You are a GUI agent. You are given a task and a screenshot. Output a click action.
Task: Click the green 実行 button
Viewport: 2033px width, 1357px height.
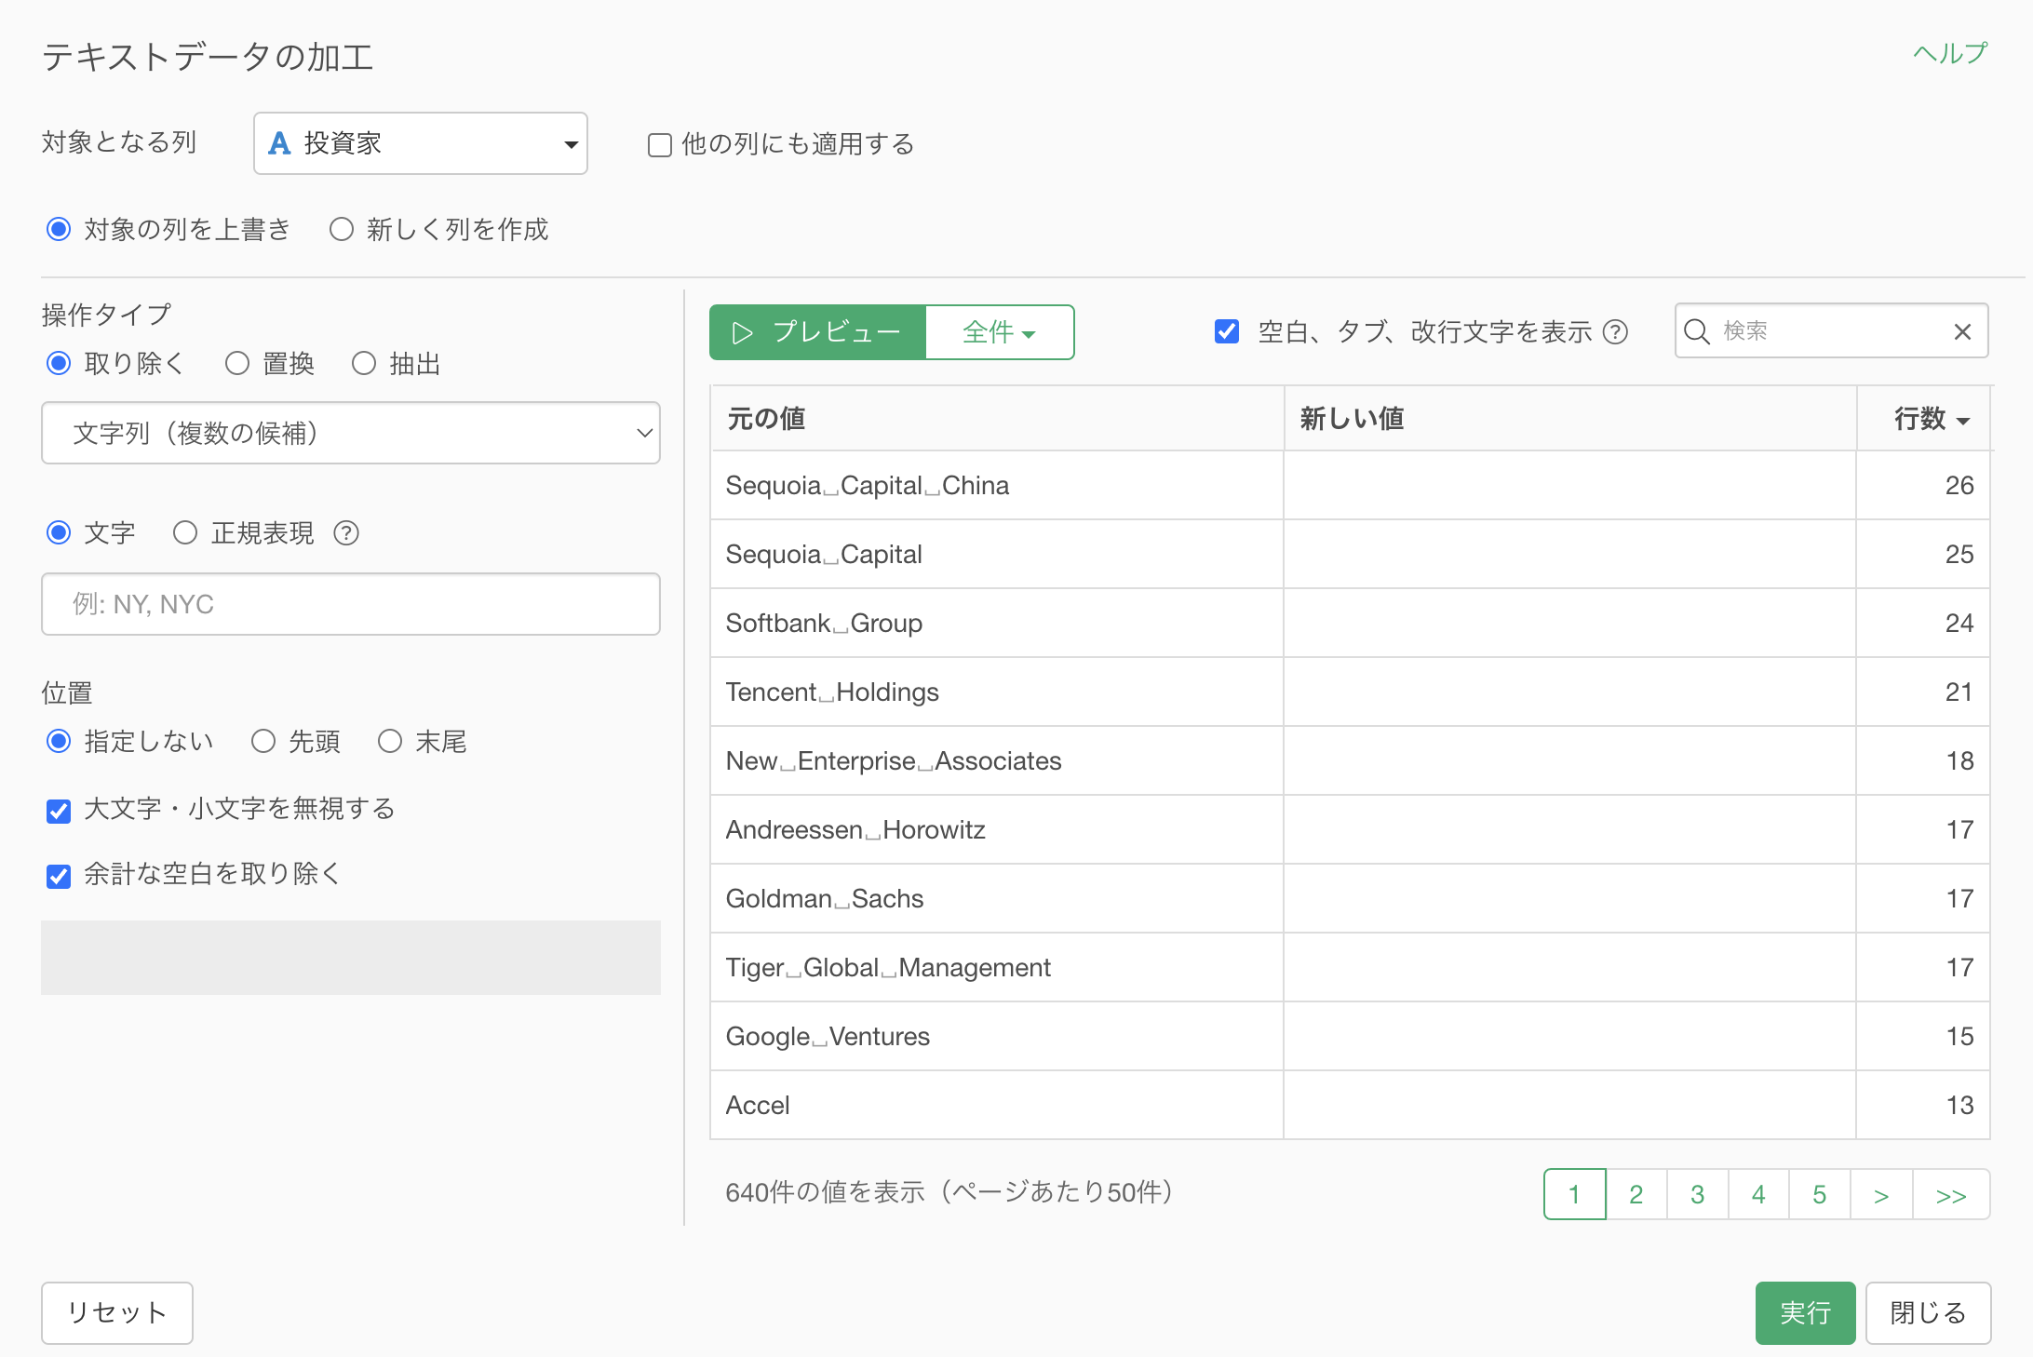pos(1805,1313)
